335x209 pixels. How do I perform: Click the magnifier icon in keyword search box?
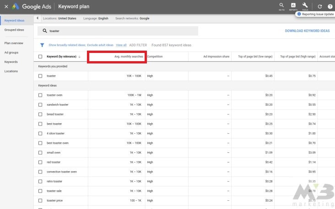(x=45, y=31)
